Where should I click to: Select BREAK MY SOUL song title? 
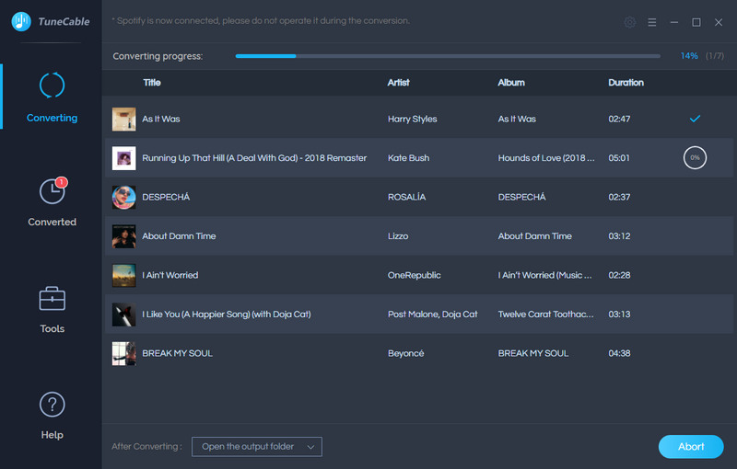[177, 353]
